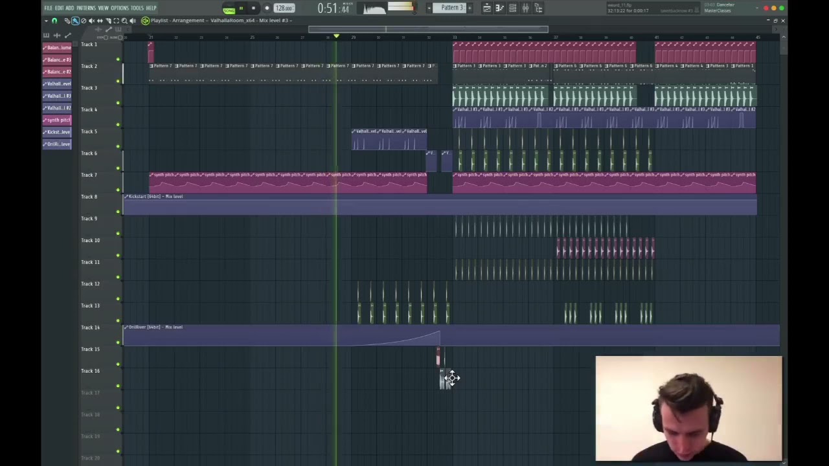Expand the Dancefair MasterClasses panel arrow
The width and height of the screenshot is (829, 466).
pos(756,7)
